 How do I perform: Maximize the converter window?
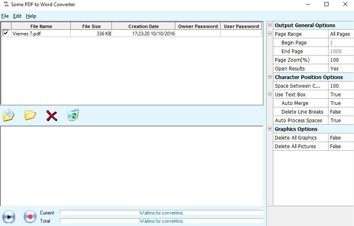click(326, 4)
